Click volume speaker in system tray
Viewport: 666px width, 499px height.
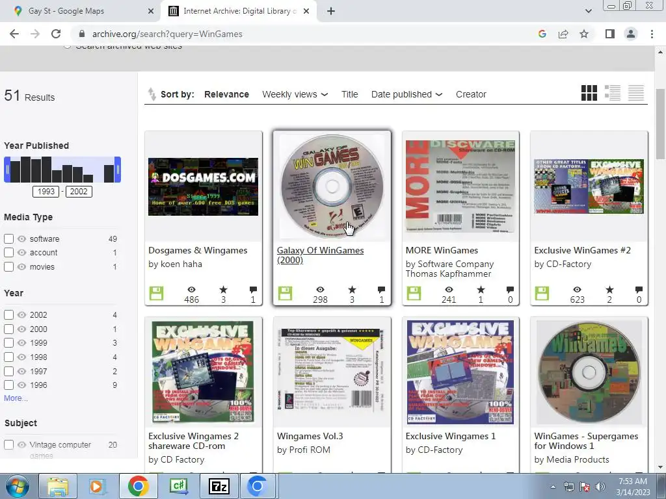pos(600,487)
